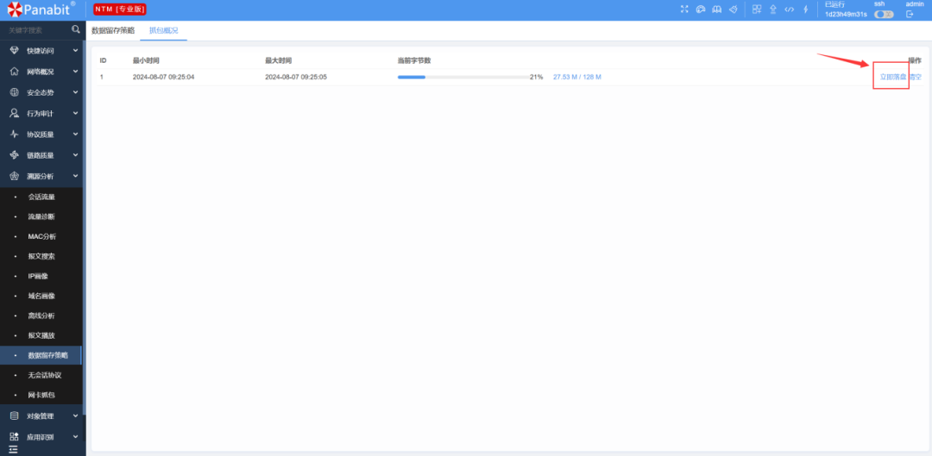Click the 立即落盘 link in row 1

892,77
